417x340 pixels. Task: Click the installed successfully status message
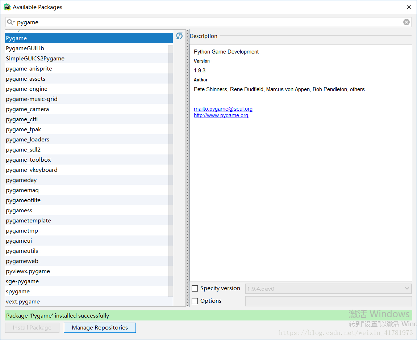(x=58, y=315)
